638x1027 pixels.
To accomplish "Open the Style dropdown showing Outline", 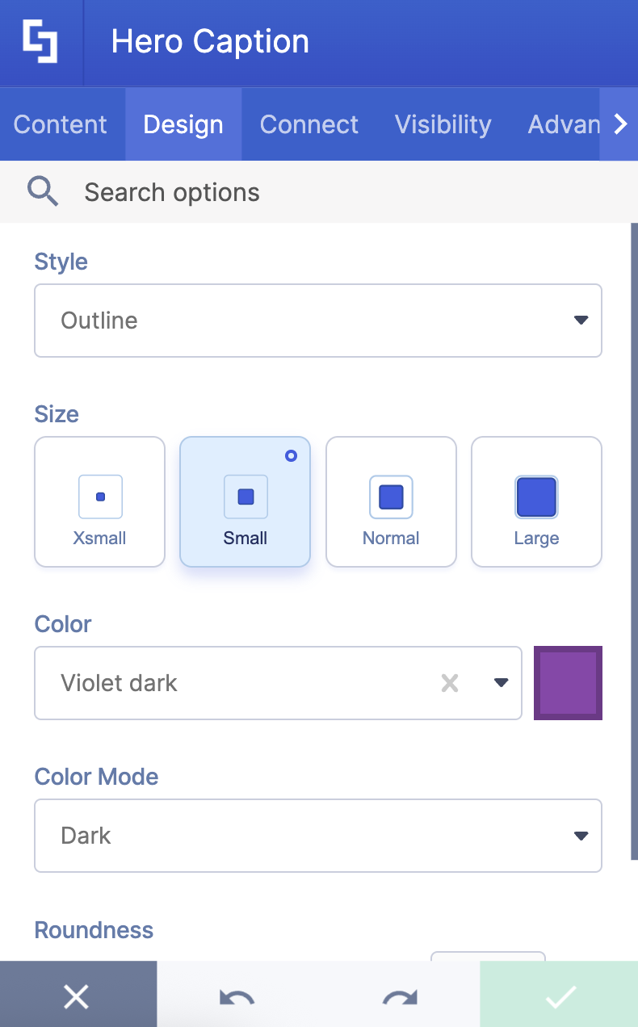I will coord(318,320).
